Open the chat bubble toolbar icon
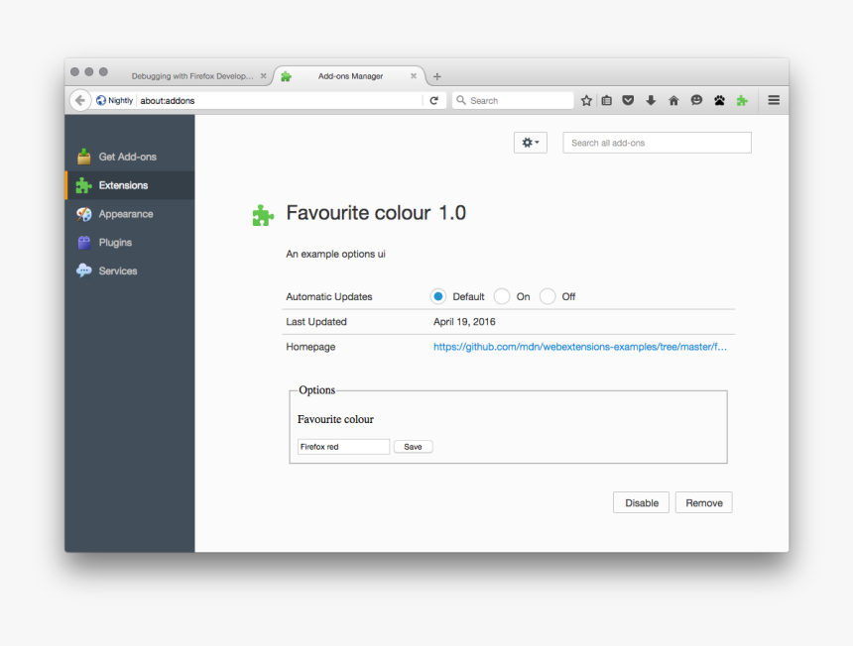This screenshot has width=853, height=646. coord(696,100)
